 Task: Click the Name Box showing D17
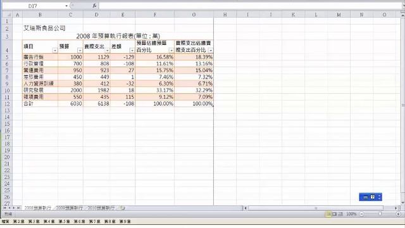(34, 6)
